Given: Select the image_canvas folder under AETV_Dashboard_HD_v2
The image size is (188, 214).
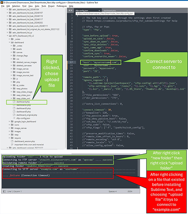Looking at the screenshot, I should click(21, 128).
